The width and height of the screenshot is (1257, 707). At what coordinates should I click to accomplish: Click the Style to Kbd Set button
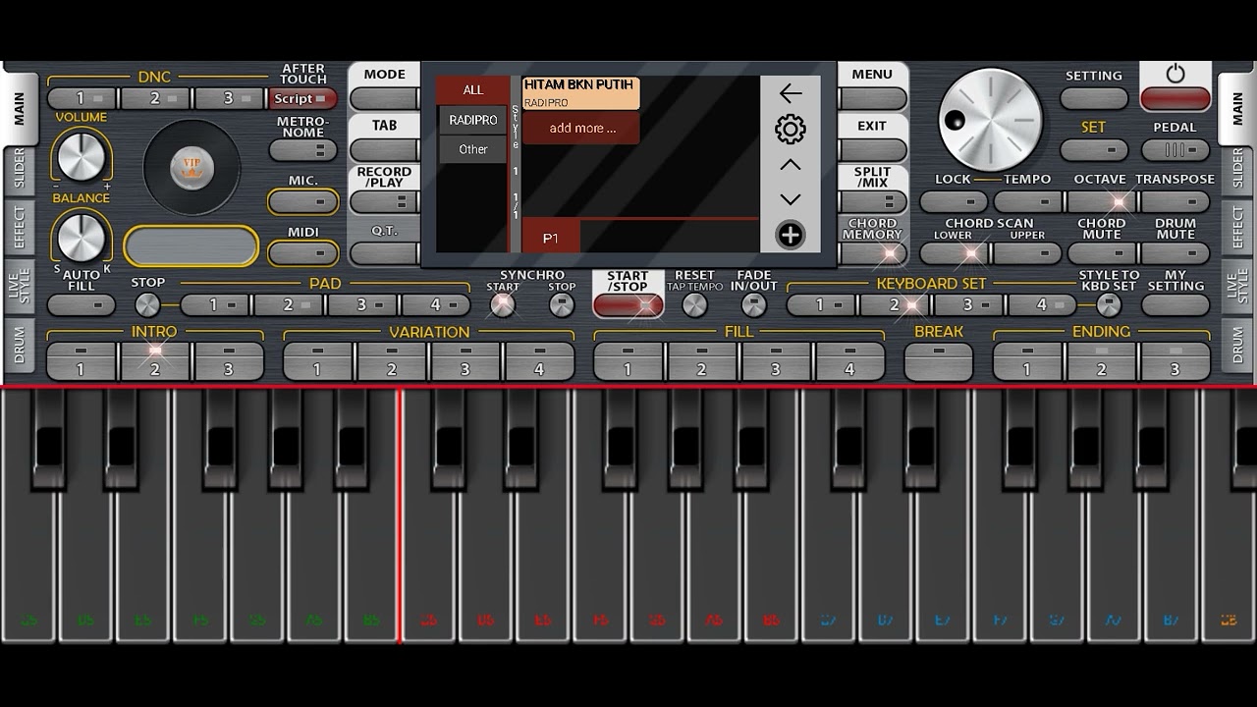pos(1109,304)
